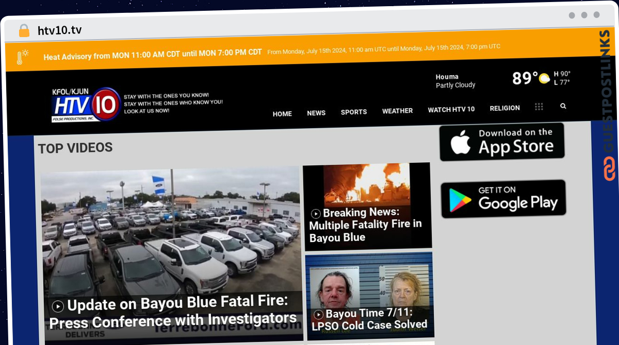Viewport: 619px width, 345px height.
Task: Click the Partly Cloudy condition text
Action: (455, 85)
